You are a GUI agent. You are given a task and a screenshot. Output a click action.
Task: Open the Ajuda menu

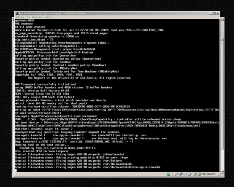[48, 17]
